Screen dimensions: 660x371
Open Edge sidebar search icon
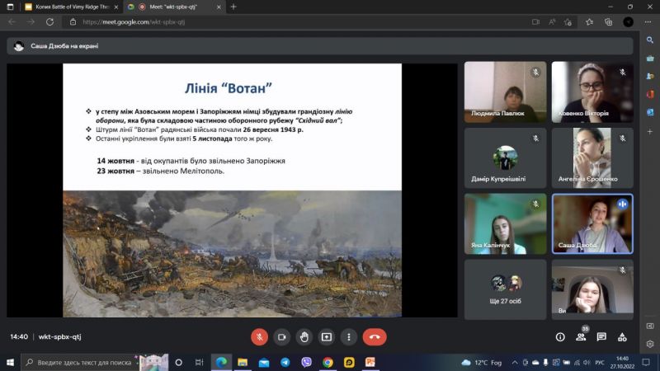650,40
